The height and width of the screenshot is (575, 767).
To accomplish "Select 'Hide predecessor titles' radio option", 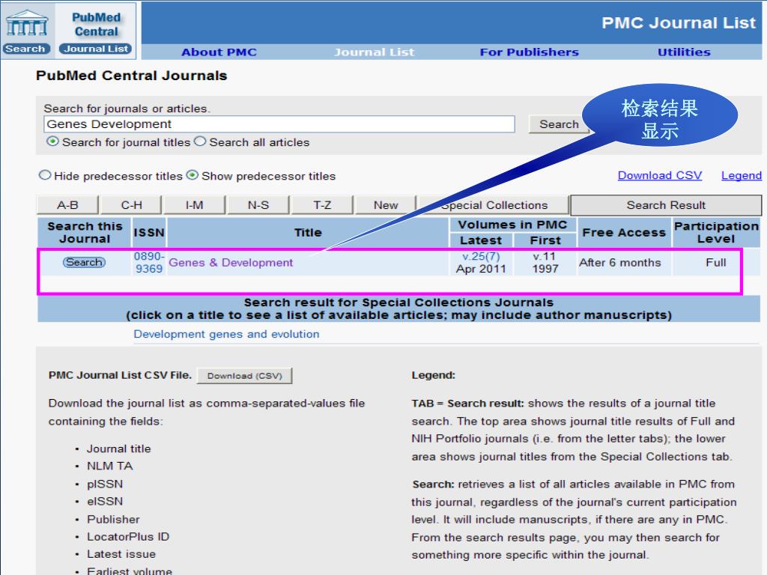I will (45, 175).
